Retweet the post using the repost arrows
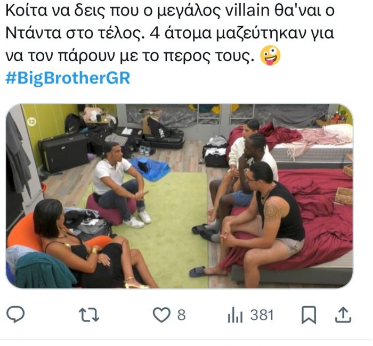The image size is (373, 346). click(89, 315)
